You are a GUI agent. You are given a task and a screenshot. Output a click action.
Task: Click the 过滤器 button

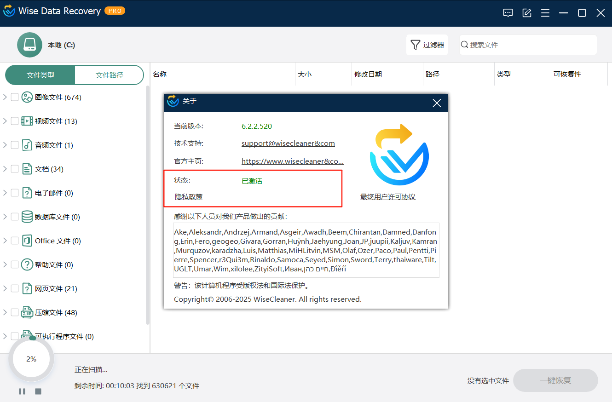click(x=427, y=45)
